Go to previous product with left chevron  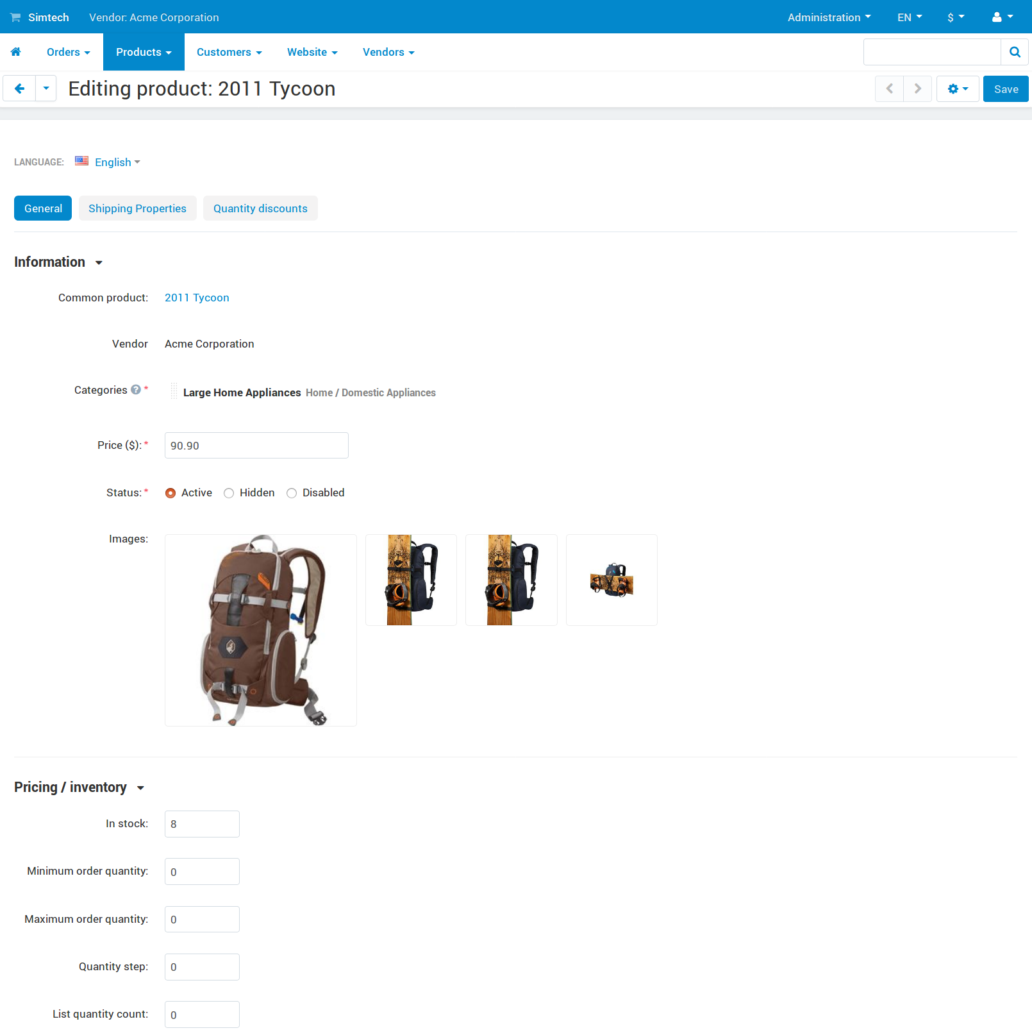890,88
